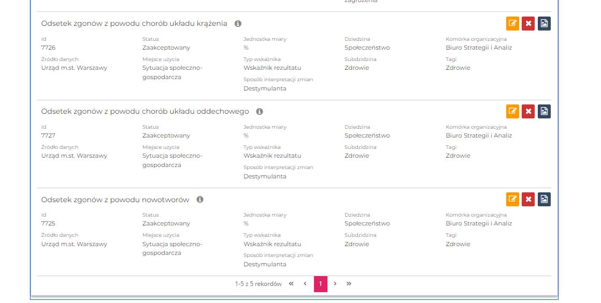
Task: Click the '1-5 z 5 rekordów' record count
Action: (258, 284)
